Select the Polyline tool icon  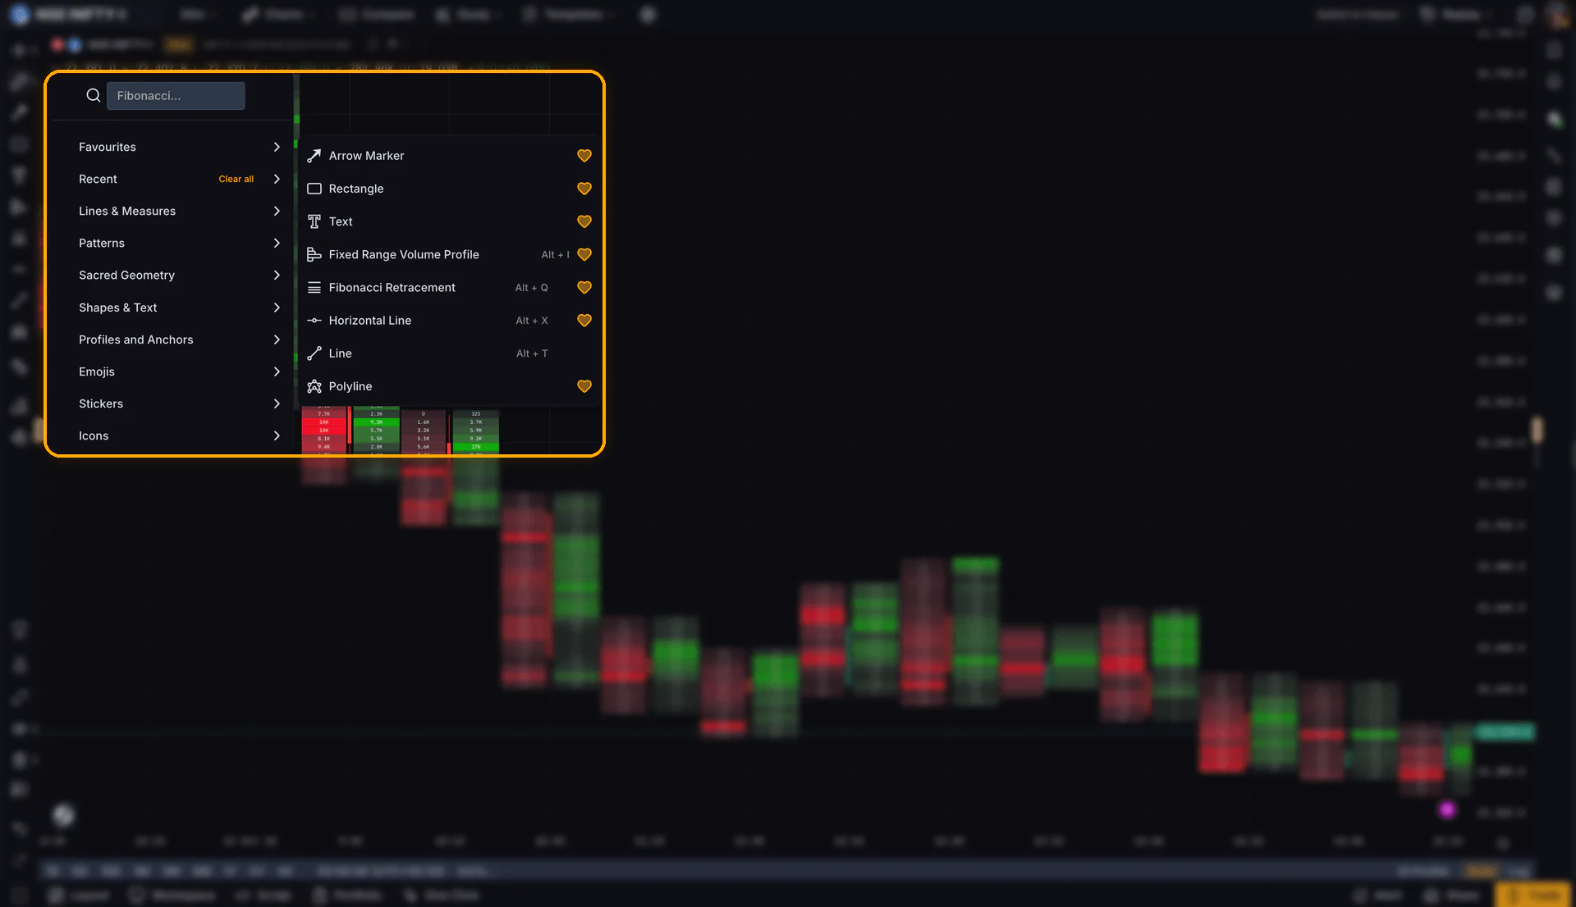(x=314, y=386)
